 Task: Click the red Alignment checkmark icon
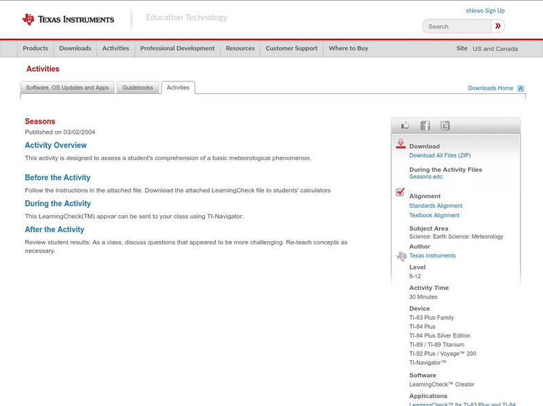(399, 191)
